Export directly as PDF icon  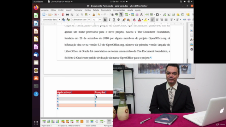pos(63,14)
